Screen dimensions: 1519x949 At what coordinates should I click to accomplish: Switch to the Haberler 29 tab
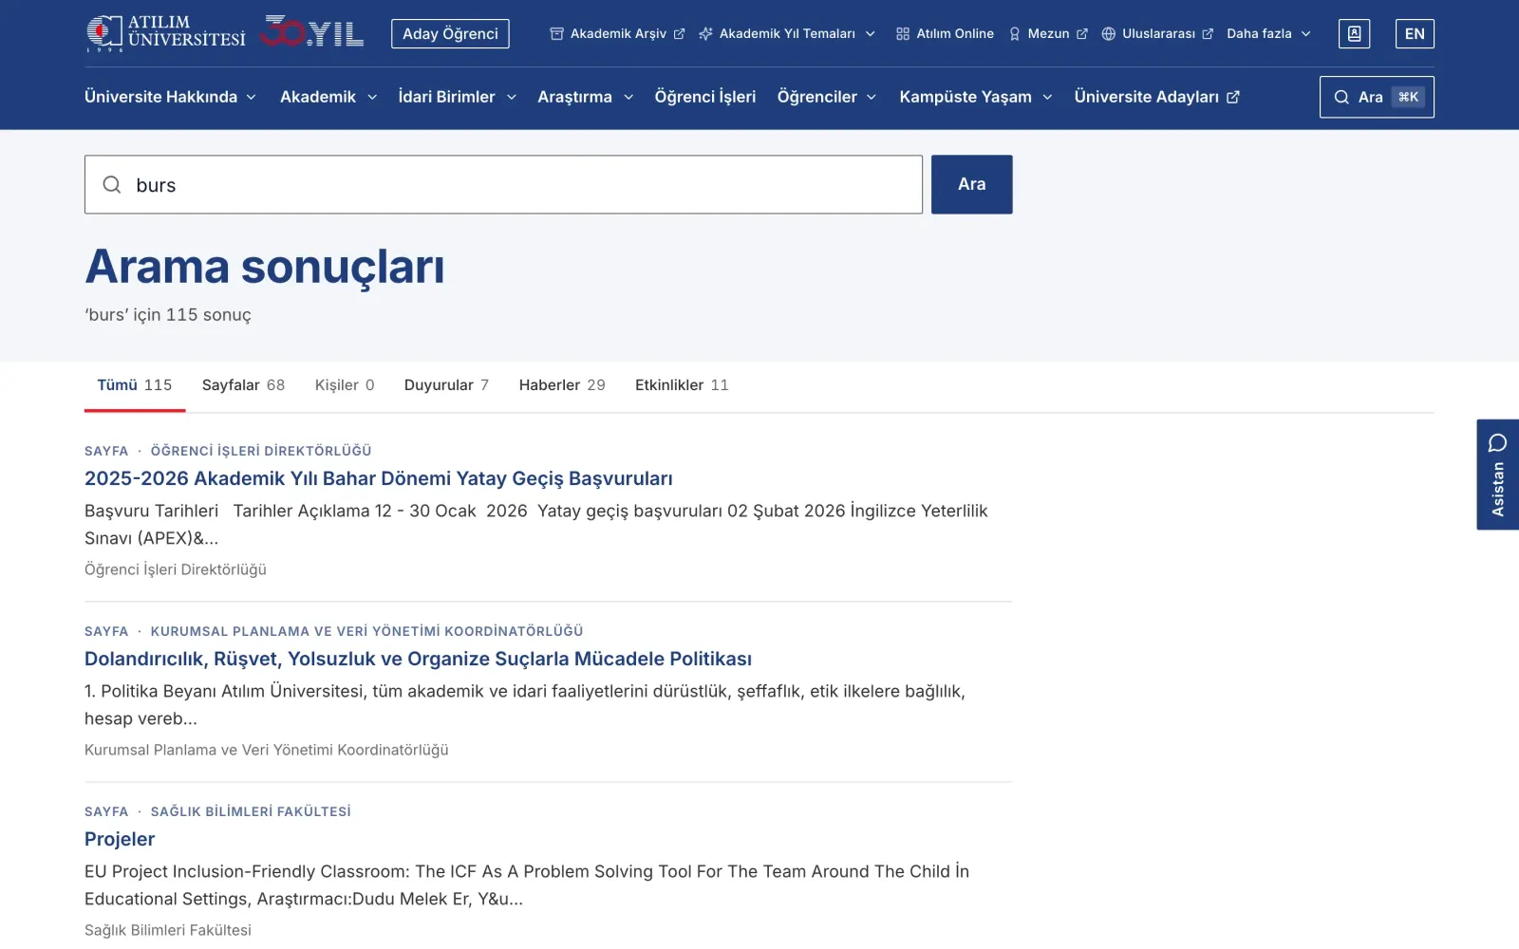[x=562, y=385]
